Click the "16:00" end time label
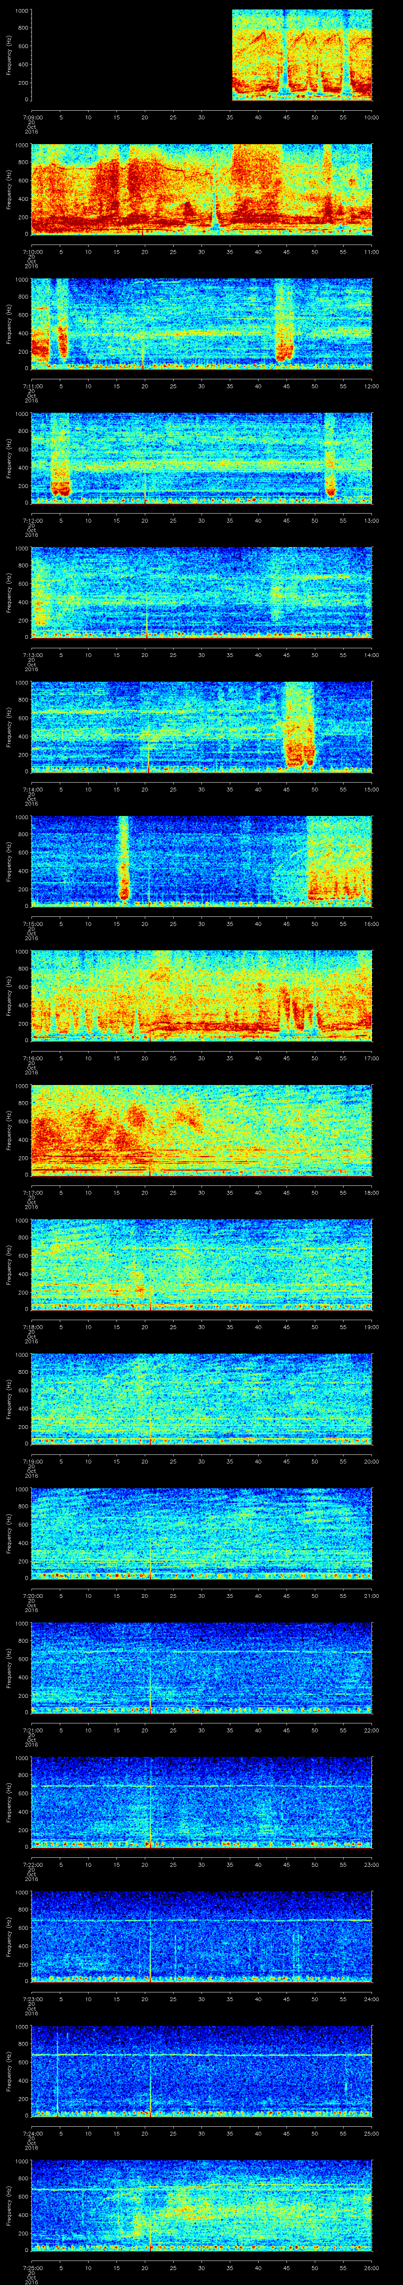403x2285 pixels. [x=372, y=924]
